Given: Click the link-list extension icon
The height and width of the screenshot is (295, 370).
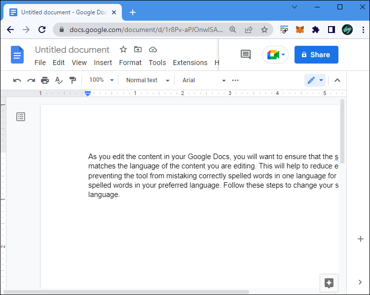Looking at the screenshot, I should point(284,30).
